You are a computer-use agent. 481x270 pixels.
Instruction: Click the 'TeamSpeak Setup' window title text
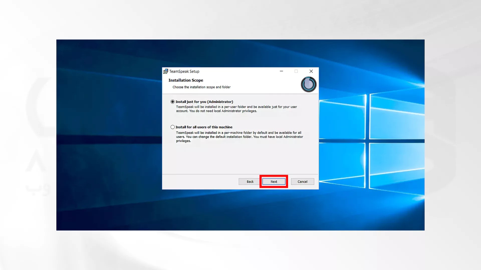pos(184,71)
